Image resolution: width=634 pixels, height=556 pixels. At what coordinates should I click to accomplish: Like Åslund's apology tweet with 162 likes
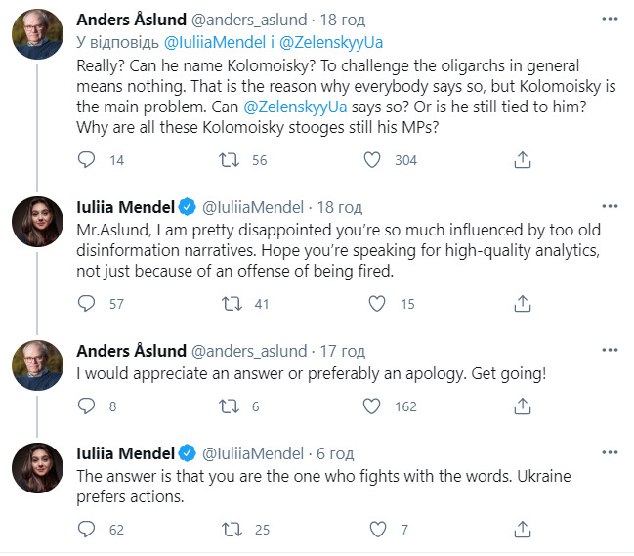click(372, 406)
